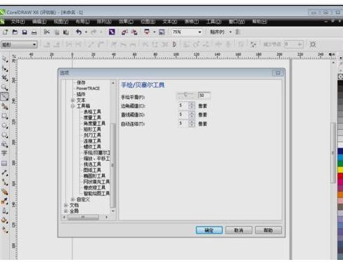Viewport: 343px width, 262px height.
Task: Expand the 自定义 tree node
Action: click(72, 199)
